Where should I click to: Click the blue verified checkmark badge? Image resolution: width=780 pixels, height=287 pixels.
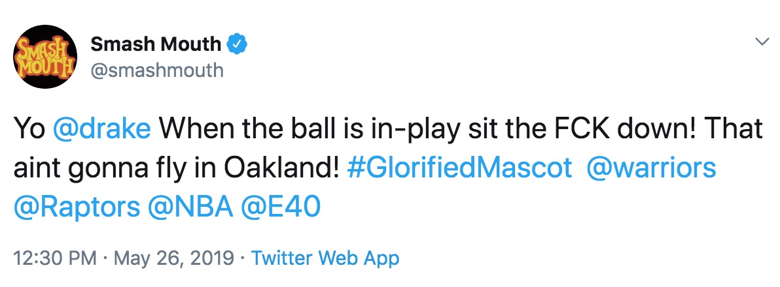tap(238, 44)
